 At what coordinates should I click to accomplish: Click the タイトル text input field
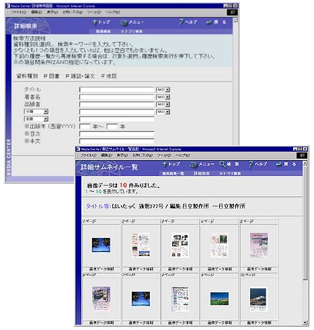coord(117,89)
